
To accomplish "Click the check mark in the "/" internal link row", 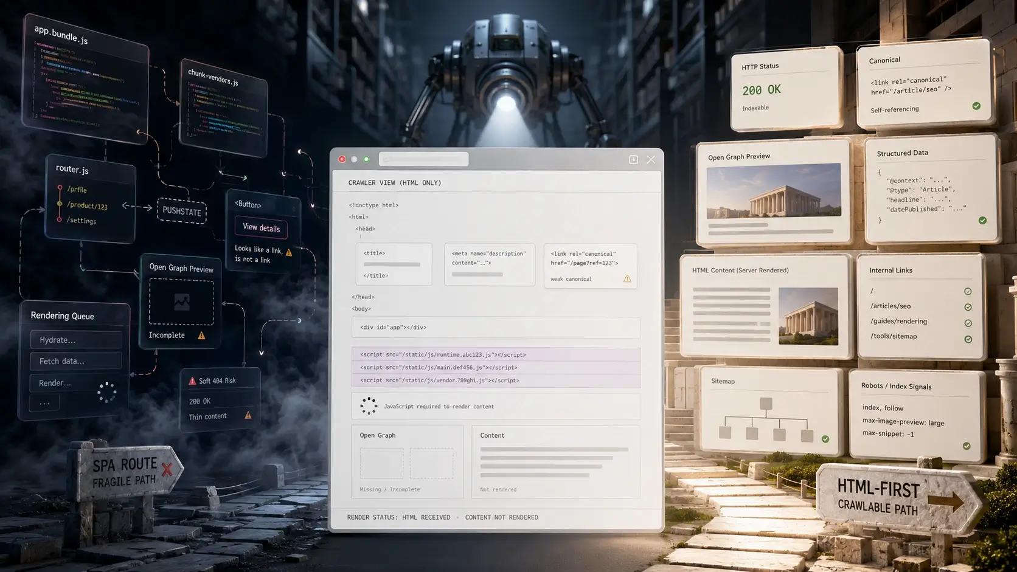I will (x=968, y=292).
